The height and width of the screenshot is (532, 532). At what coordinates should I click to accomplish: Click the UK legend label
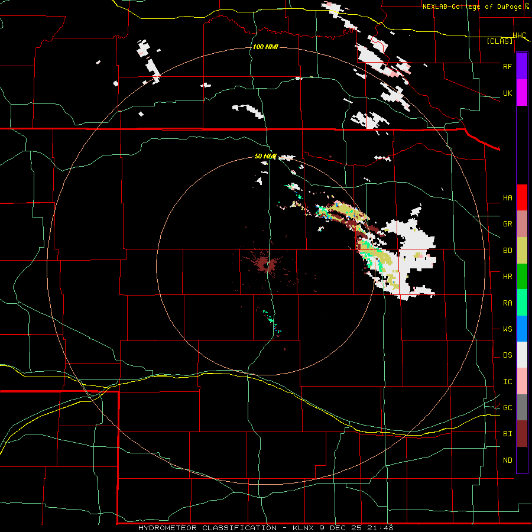(507, 93)
